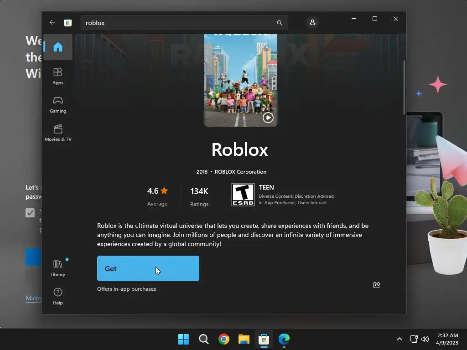Share the Roblox store page
This screenshot has height=350, width=467.
click(x=376, y=285)
